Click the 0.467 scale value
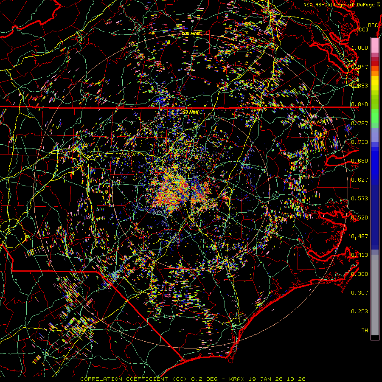This screenshot has width=382, height=382. (x=360, y=236)
